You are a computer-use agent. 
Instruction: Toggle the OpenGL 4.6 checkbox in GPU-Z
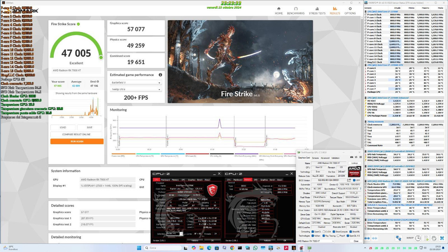pos(348,236)
